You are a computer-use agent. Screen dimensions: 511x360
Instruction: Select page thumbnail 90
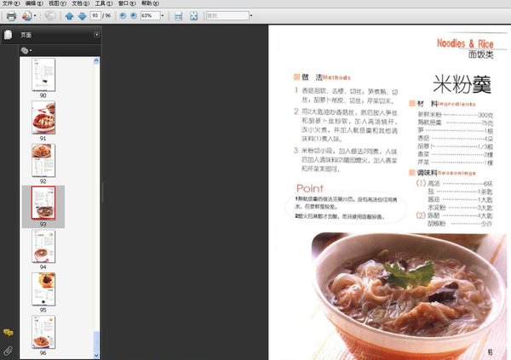tap(43, 75)
